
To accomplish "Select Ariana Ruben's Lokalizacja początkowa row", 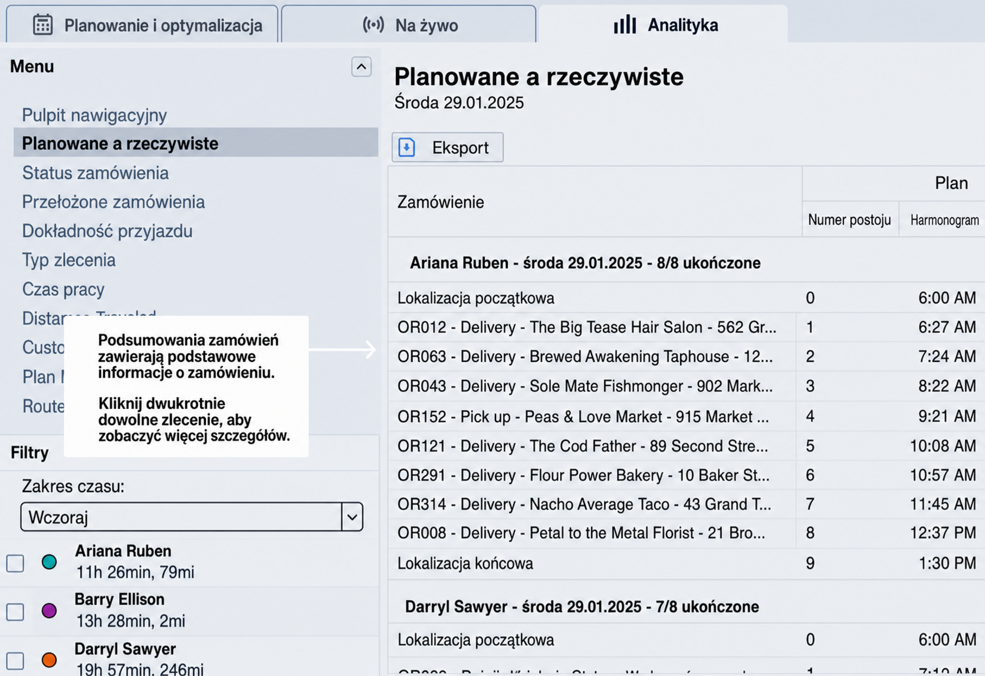I will click(x=687, y=298).
